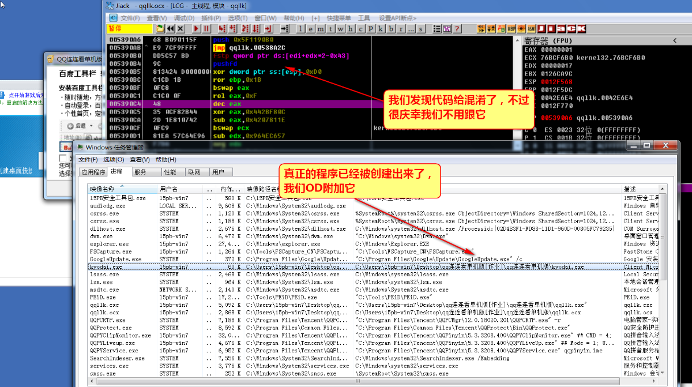The image size is (692, 387).
Task: Click the restart program rewind icon
Action: 171,28
